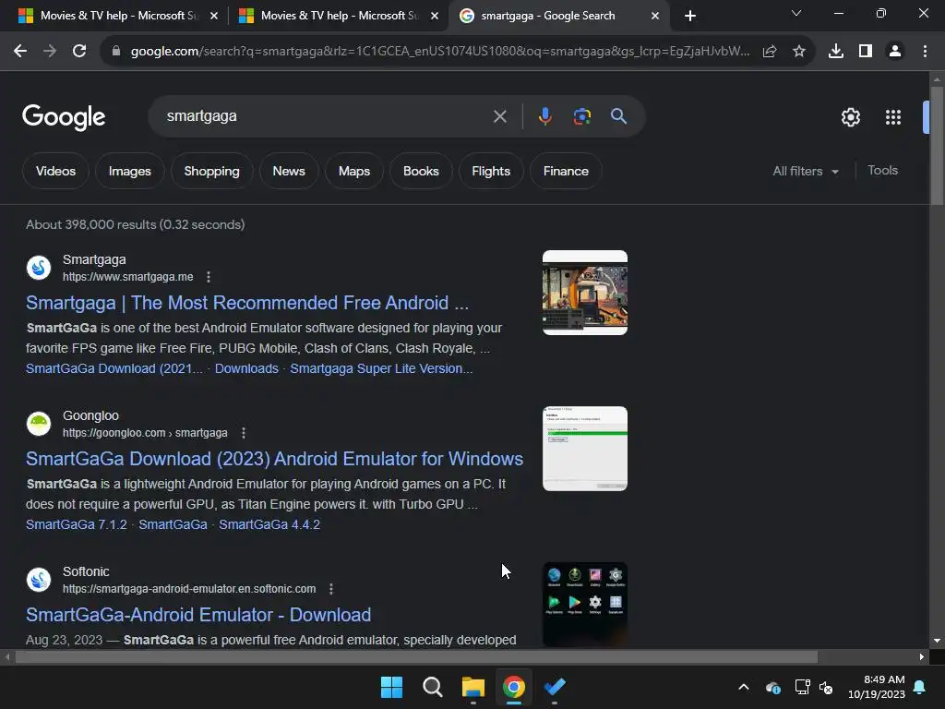945x709 pixels.
Task: Open SmartGaGa Download (2023) Android Emulator result
Action: (x=274, y=459)
